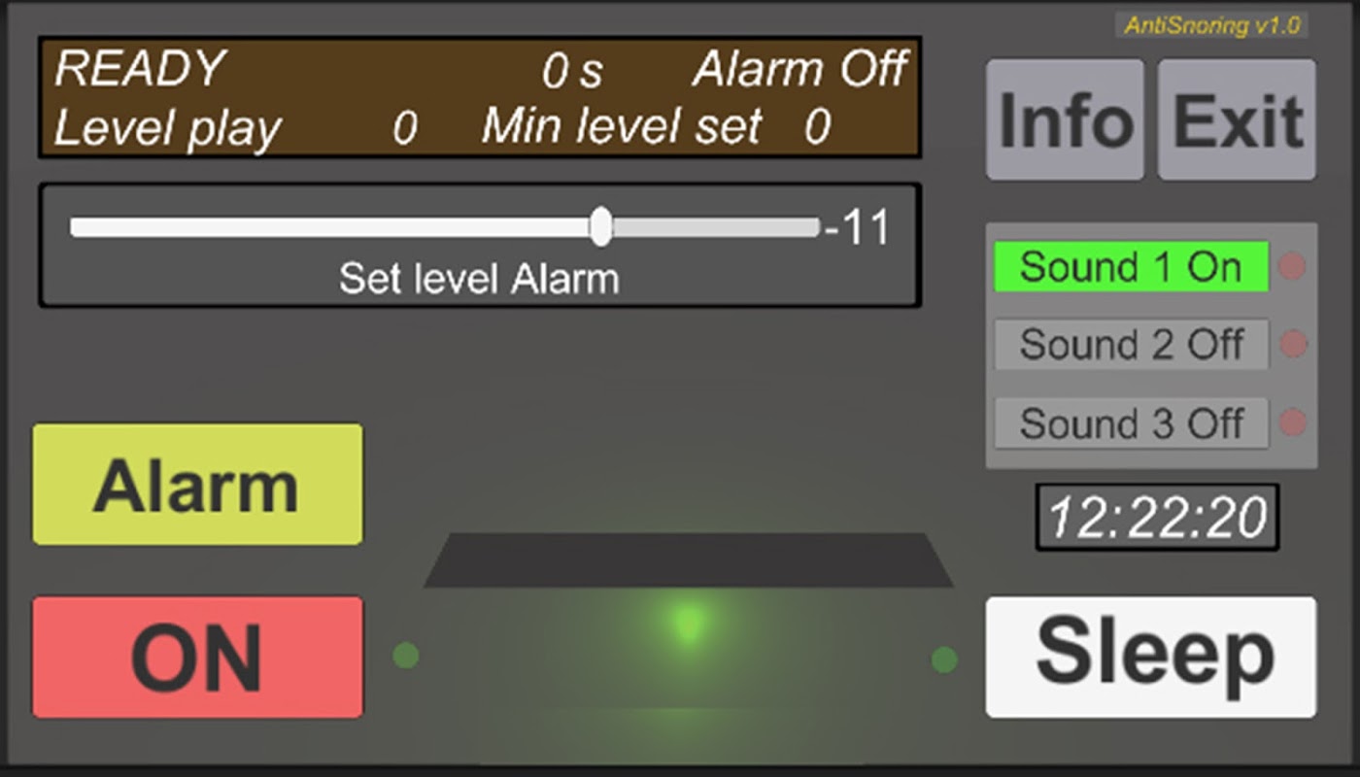Image resolution: width=1360 pixels, height=777 pixels.
Task: Exit the AntiSnoring app
Action: click(x=1237, y=120)
